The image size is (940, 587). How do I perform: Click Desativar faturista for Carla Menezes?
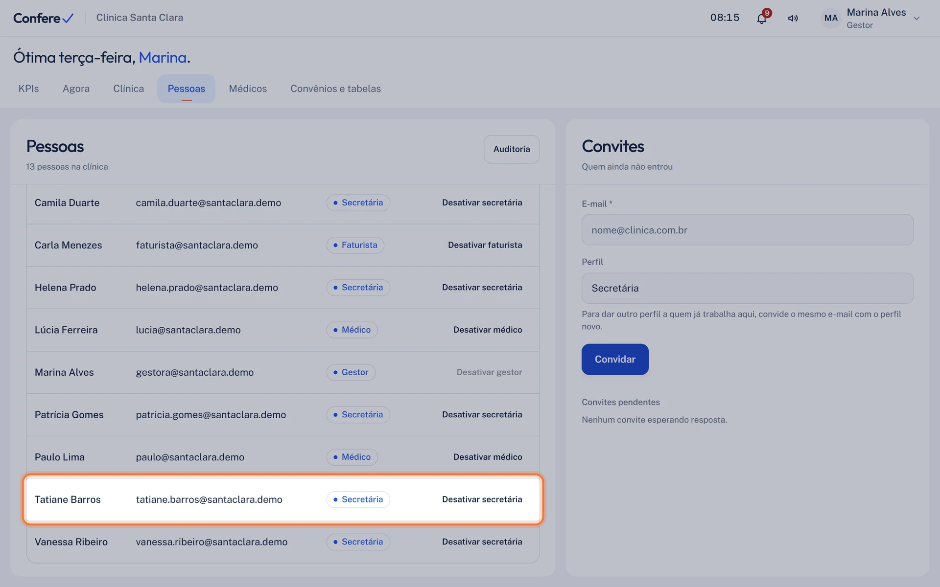coord(485,245)
